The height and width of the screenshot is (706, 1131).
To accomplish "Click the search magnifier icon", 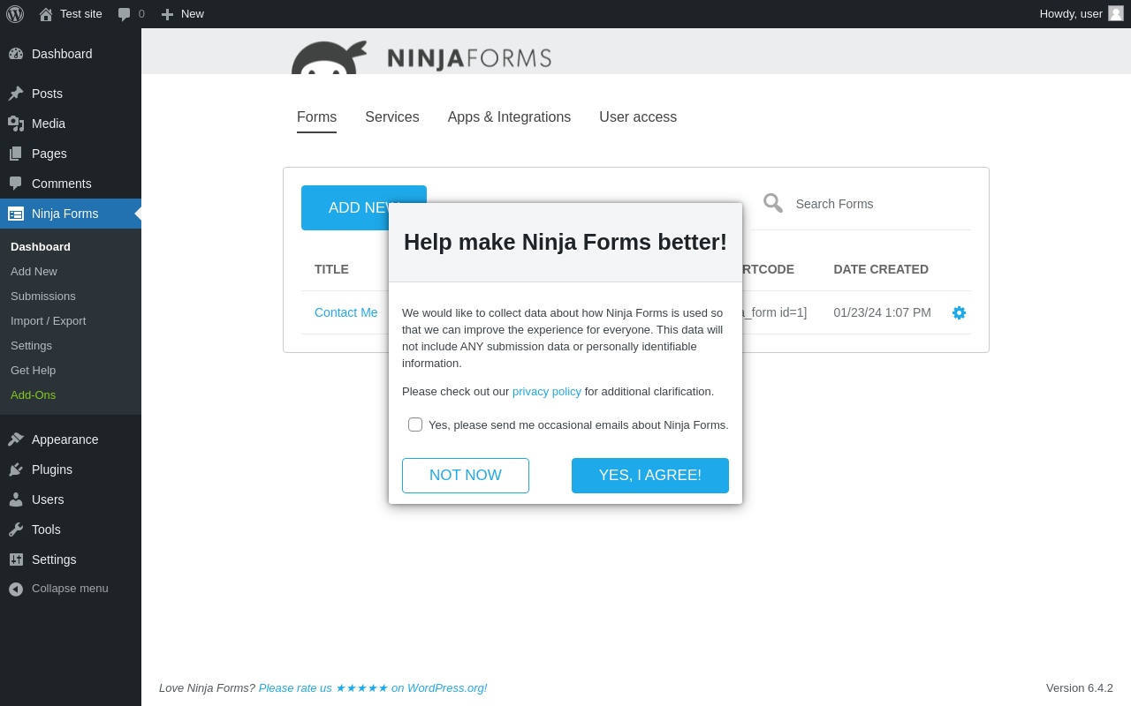I will point(773,203).
